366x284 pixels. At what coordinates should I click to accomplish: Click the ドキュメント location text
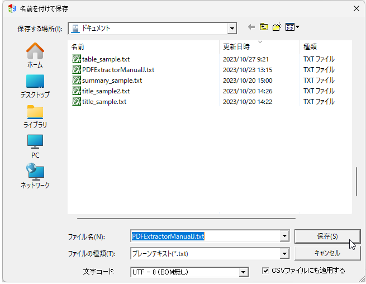[x=96, y=29]
